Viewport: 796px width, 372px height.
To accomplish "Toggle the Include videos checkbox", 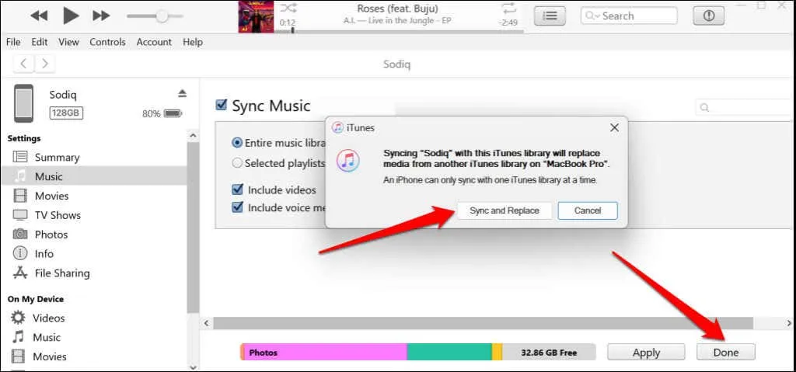I will point(238,189).
